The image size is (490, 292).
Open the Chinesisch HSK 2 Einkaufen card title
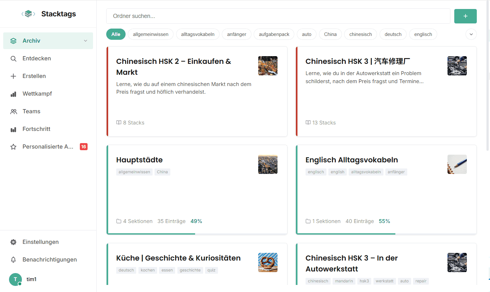tap(174, 67)
